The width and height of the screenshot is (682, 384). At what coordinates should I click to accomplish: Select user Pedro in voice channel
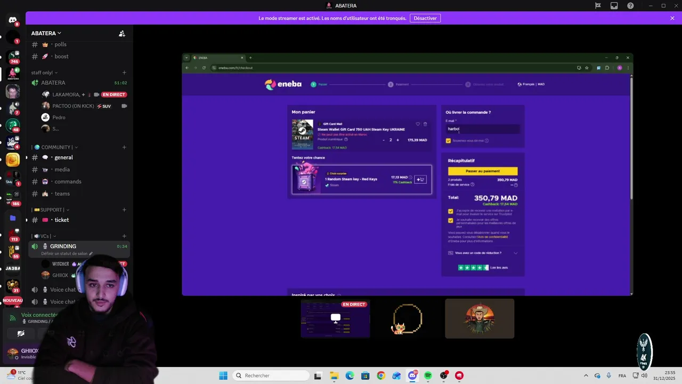click(x=59, y=117)
